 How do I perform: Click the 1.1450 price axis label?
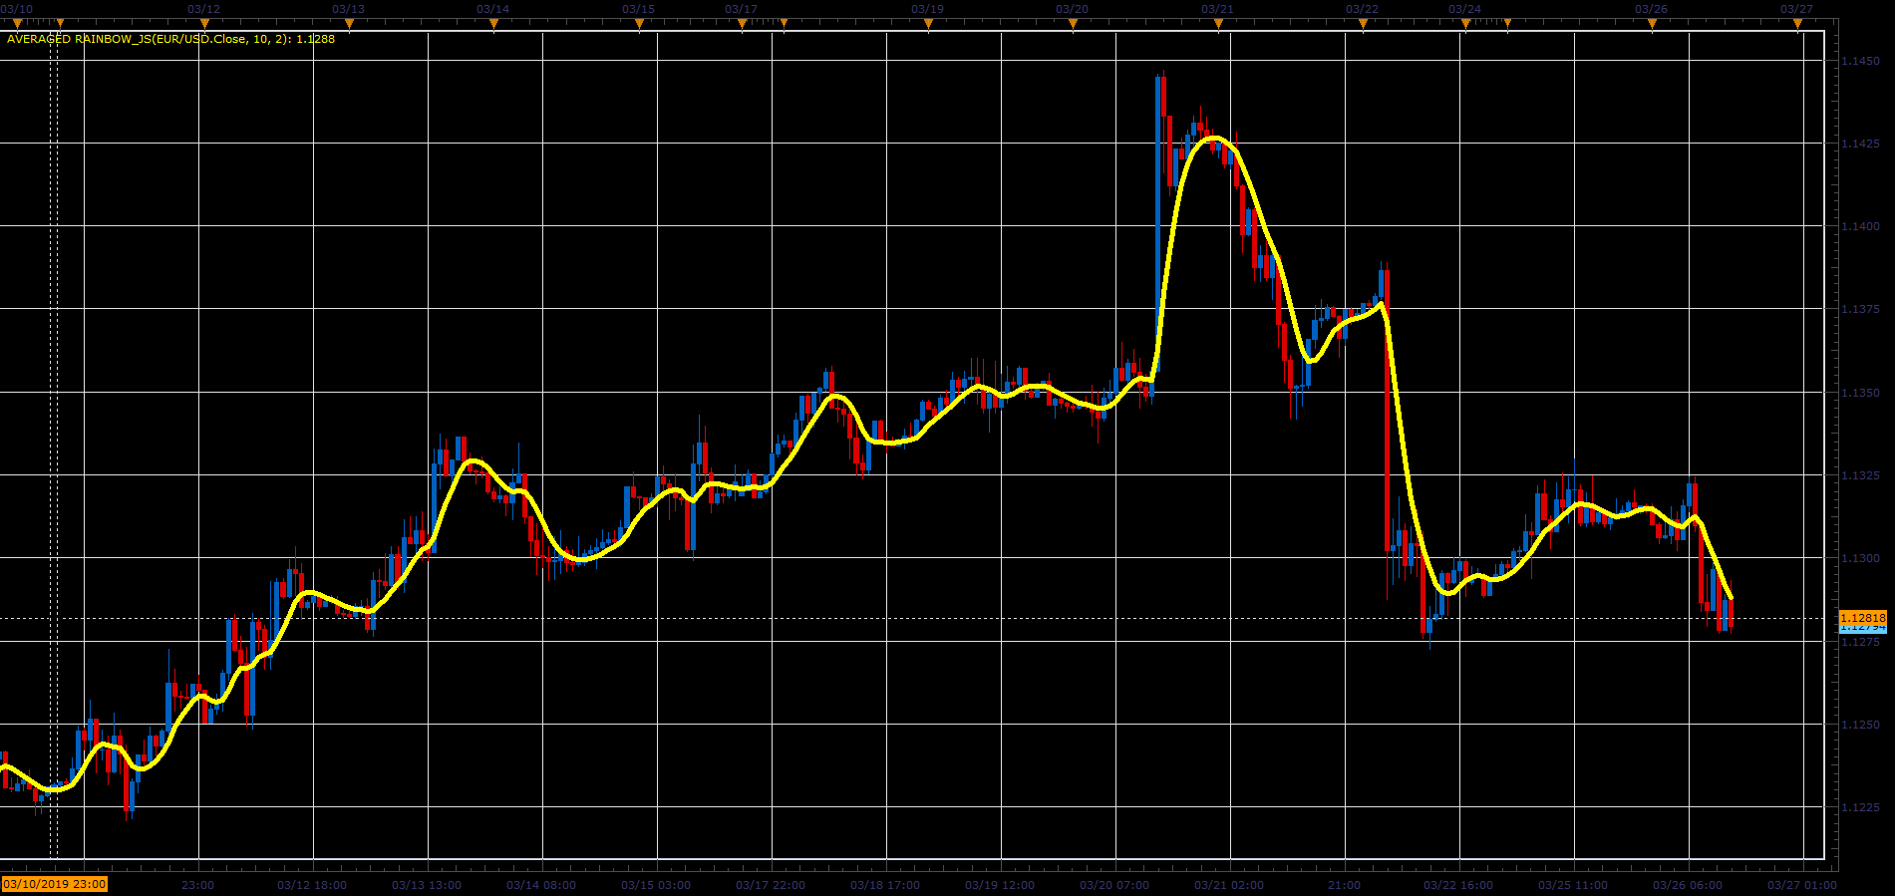(x=1860, y=61)
